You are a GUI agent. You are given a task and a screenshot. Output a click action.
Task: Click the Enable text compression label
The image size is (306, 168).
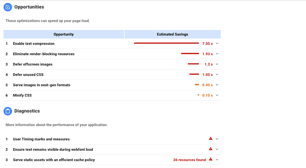coord(34,44)
